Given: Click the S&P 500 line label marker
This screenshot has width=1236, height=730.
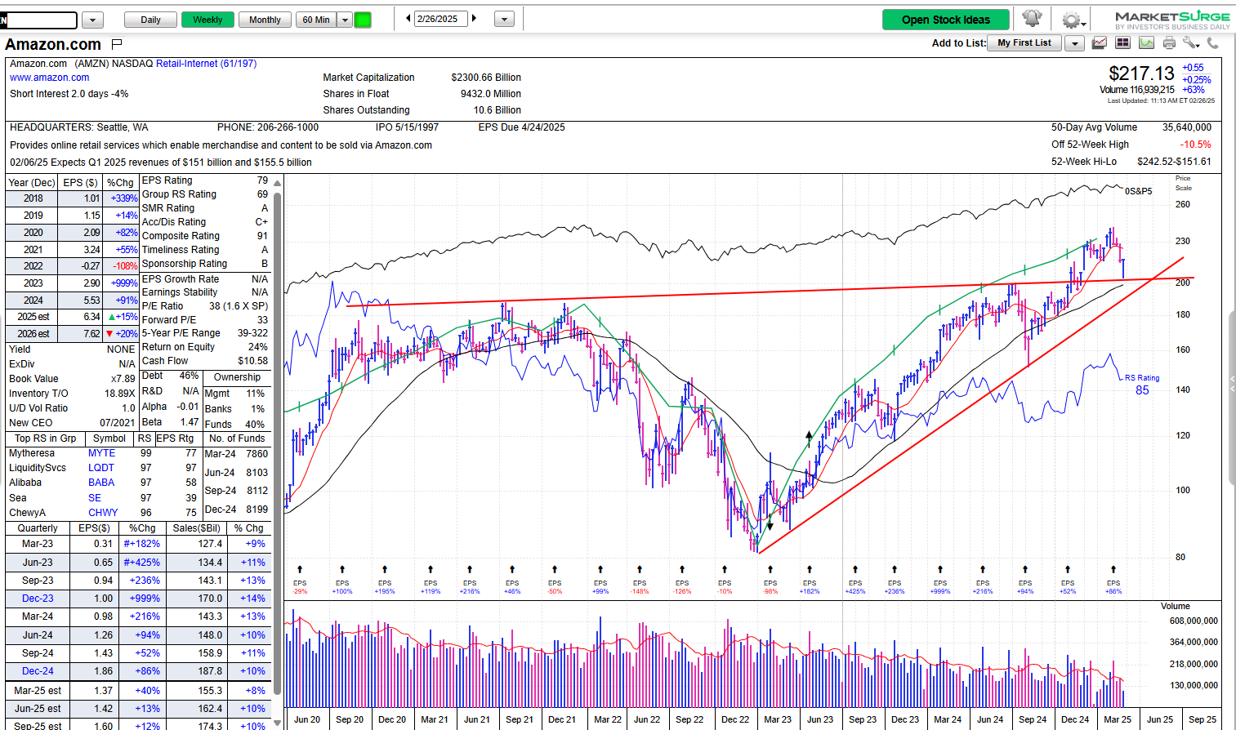Looking at the screenshot, I should 1138,191.
